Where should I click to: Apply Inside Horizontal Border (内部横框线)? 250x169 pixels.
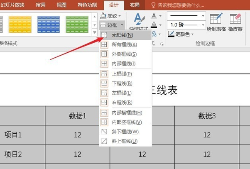[x=125, y=113]
